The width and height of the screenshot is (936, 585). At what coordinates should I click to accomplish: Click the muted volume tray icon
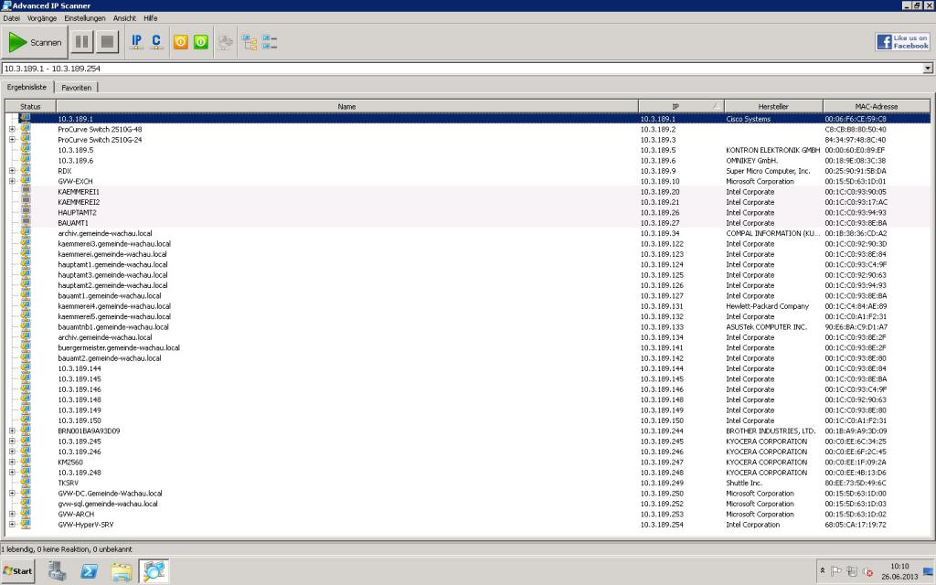(x=868, y=572)
